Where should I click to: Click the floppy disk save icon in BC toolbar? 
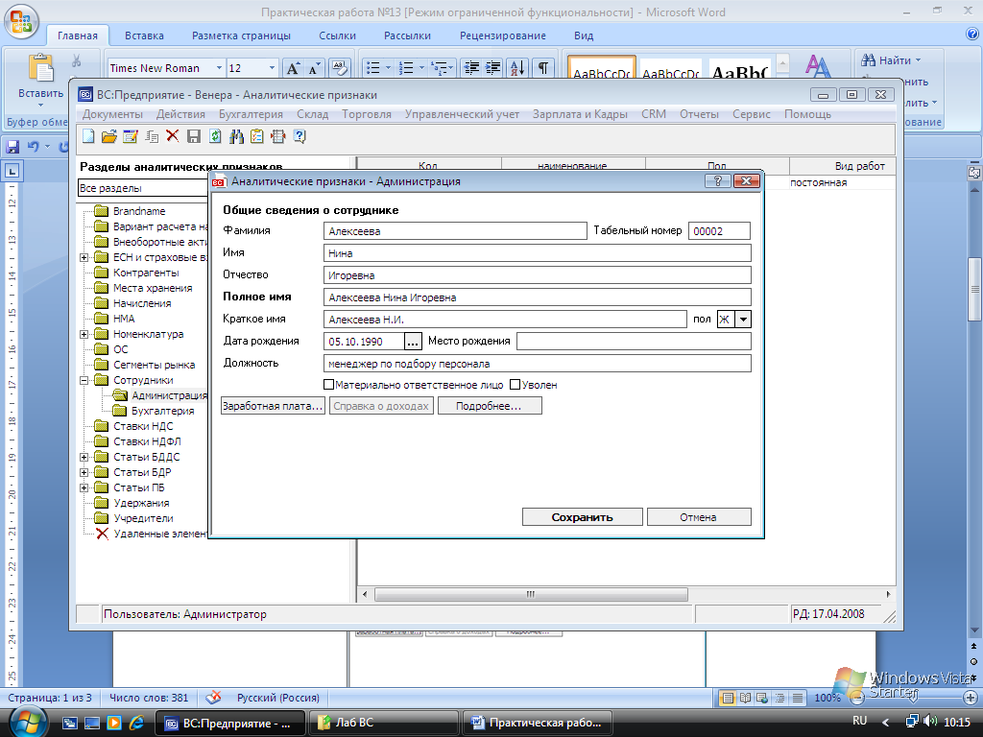[194, 136]
